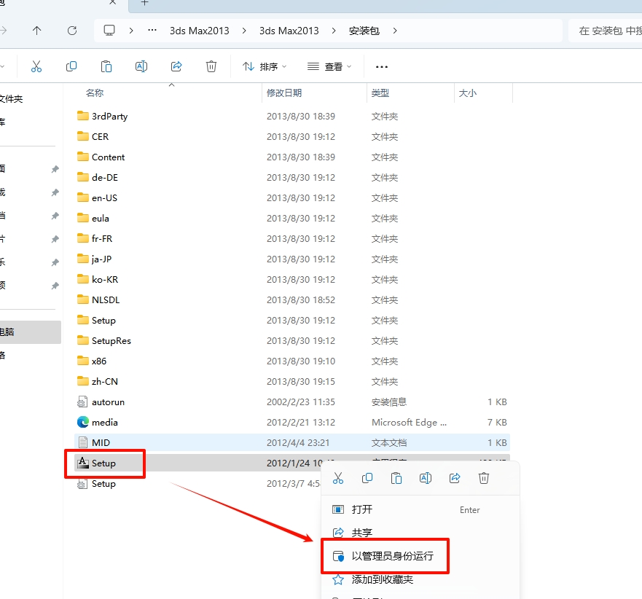Navigate up using the Up arrow button
This screenshot has width=642, height=599.
click(37, 31)
